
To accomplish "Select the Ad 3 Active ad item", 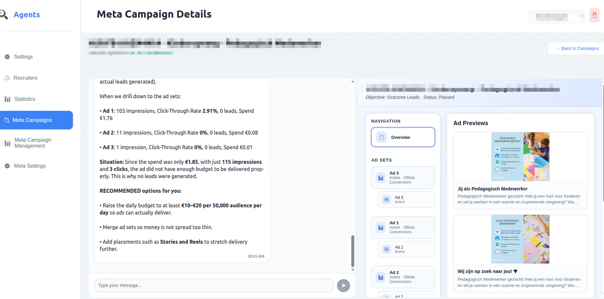I will (406, 200).
